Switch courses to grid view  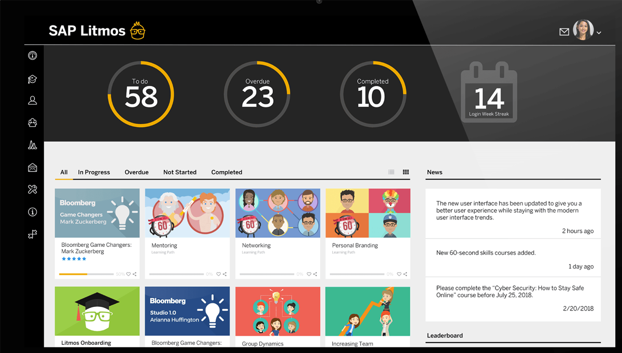(405, 171)
